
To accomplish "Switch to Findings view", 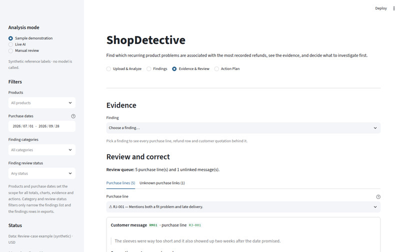I will tap(157, 68).
